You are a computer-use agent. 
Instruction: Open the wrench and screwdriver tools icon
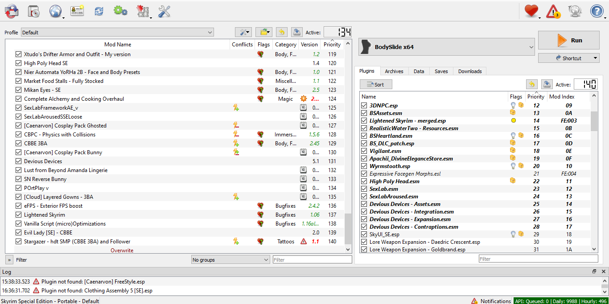point(164,11)
